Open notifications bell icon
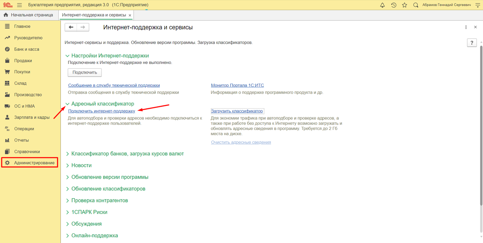 382,5
